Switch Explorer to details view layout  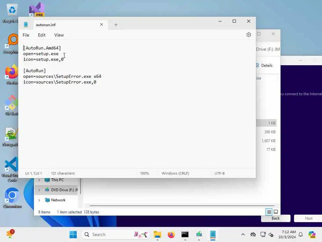269,212
